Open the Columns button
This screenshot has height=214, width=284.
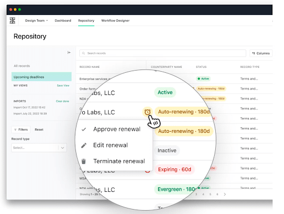click(x=261, y=53)
